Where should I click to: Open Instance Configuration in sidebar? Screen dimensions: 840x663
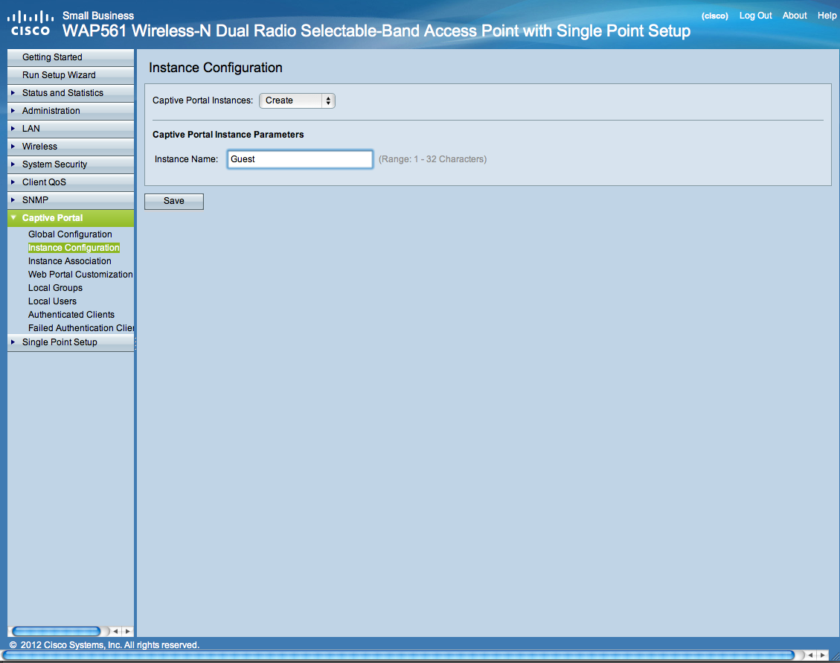coord(74,248)
